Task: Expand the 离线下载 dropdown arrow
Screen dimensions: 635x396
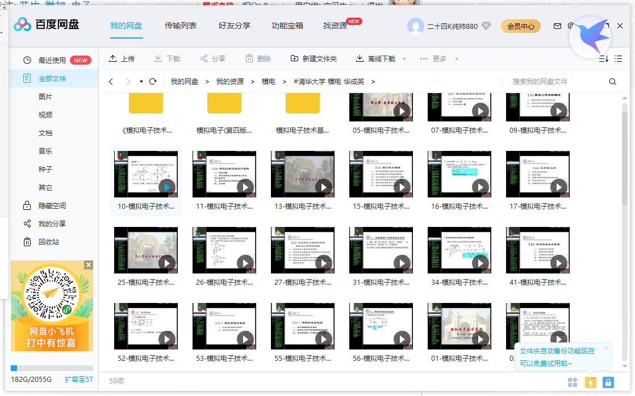Action: pos(404,59)
